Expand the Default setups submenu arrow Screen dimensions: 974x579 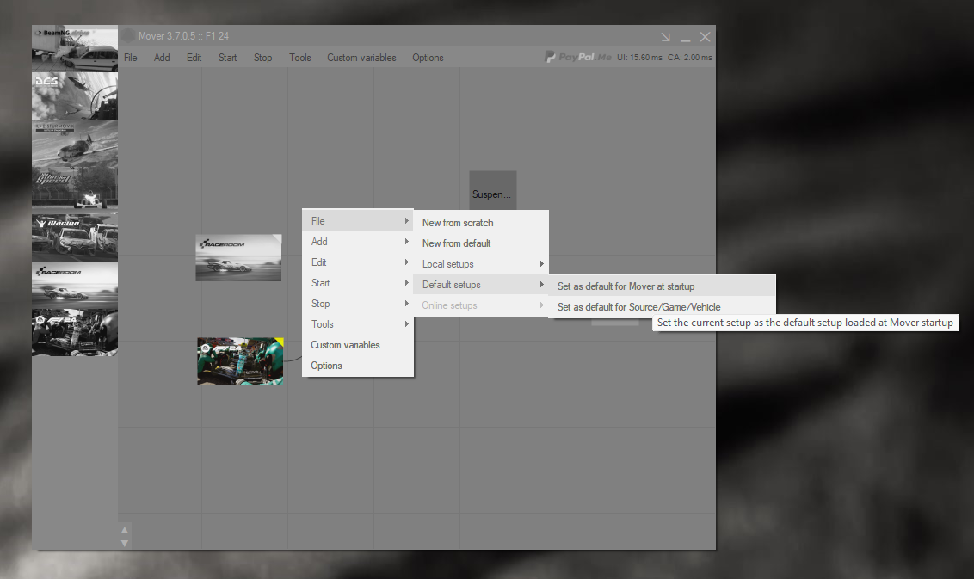542,285
